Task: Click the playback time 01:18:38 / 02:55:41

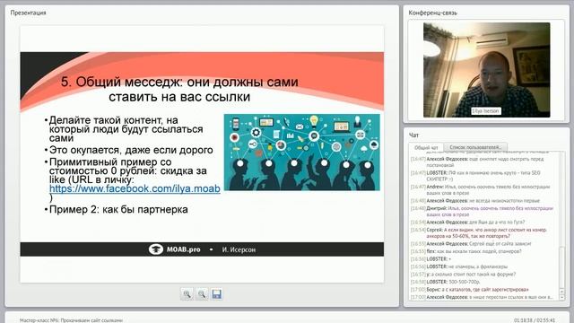Action: coord(535,320)
